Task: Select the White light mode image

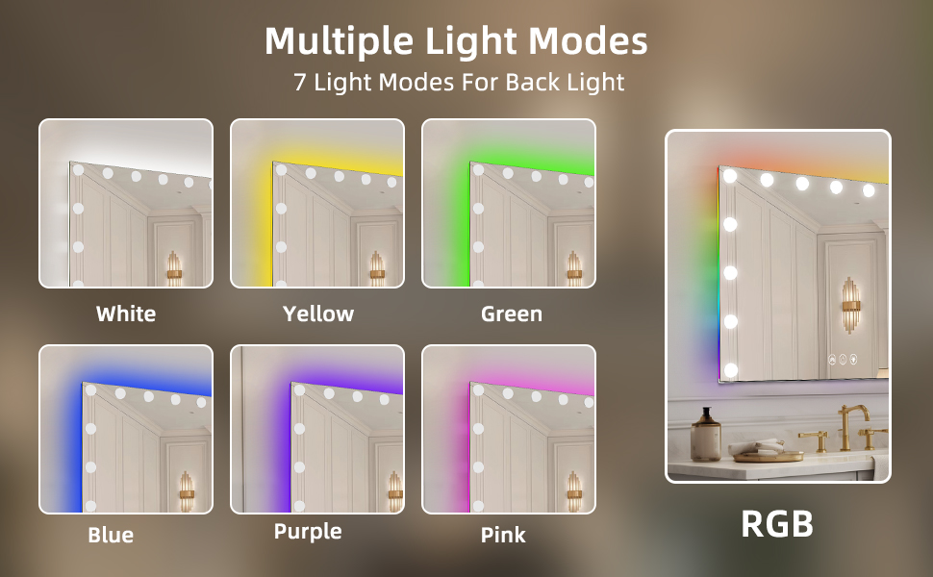Action: point(126,204)
